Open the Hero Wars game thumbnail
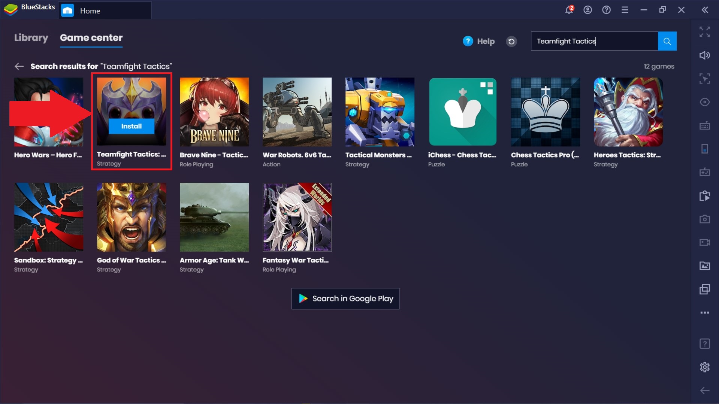 [49, 112]
